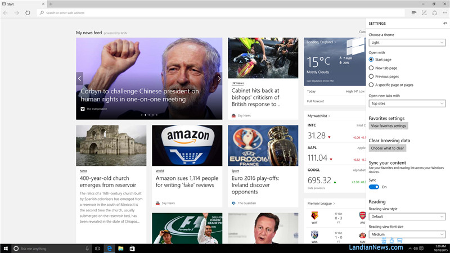Expand the My watchlist section
This screenshot has height=253, width=450.
point(318,116)
